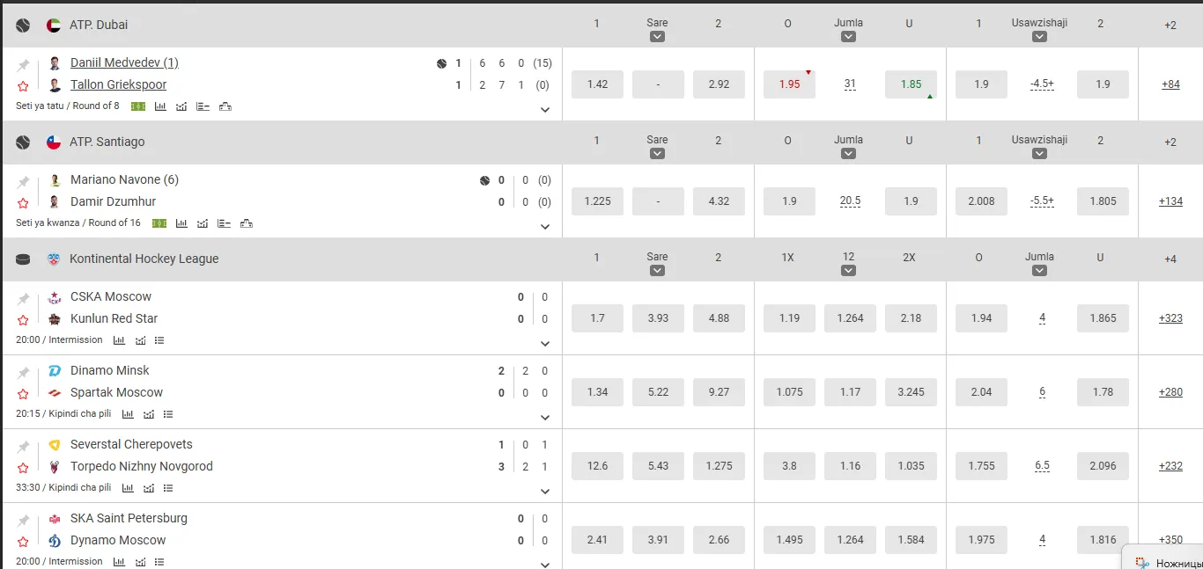Open list icon for Dinamo Minsk match
This screenshot has height=569, width=1203.
[x=168, y=414]
